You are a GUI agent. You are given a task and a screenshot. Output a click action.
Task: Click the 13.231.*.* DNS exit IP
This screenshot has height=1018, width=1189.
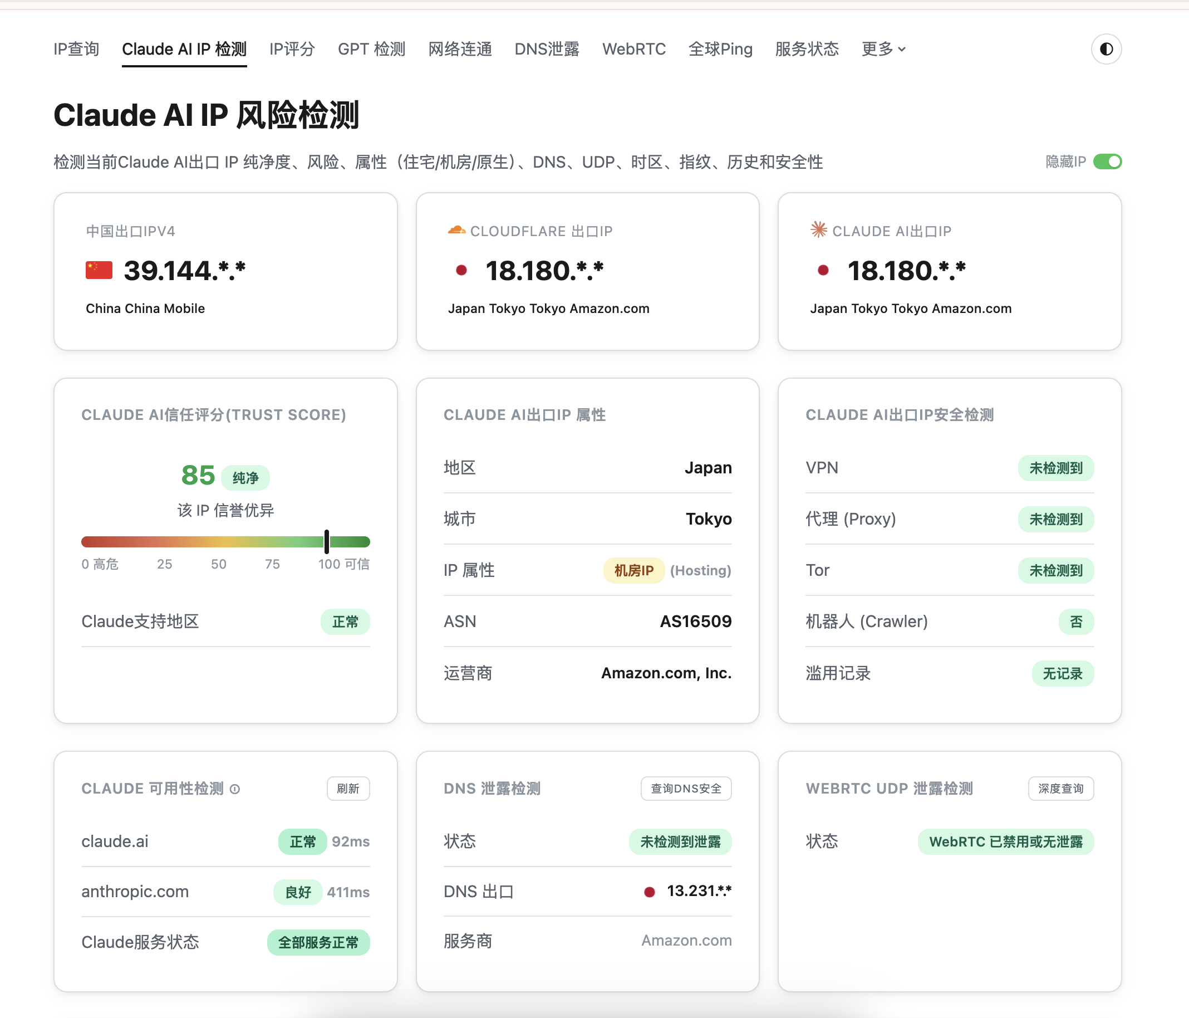click(x=699, y=891)
